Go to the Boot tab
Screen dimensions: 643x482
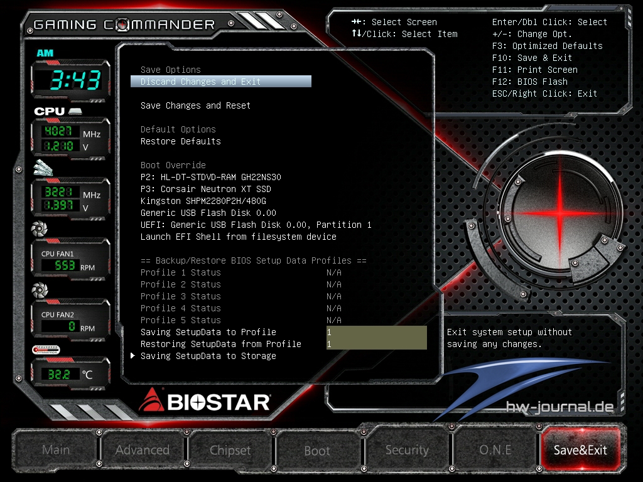pos(317,451)
